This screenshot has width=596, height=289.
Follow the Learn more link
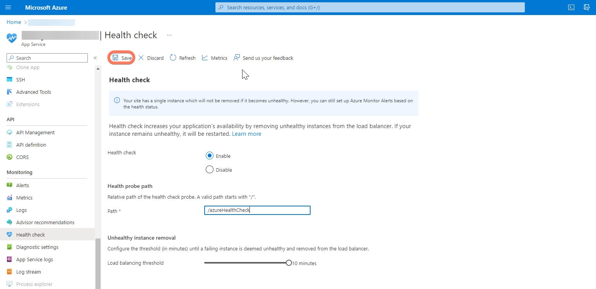click(x=246, y=134)
